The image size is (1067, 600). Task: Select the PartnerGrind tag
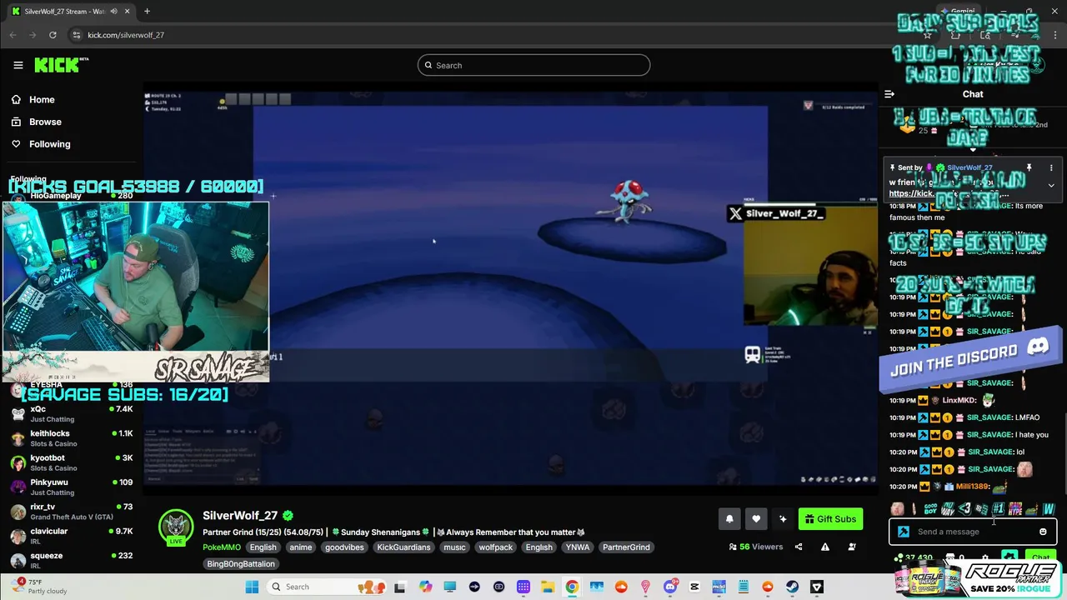(626, 547)
